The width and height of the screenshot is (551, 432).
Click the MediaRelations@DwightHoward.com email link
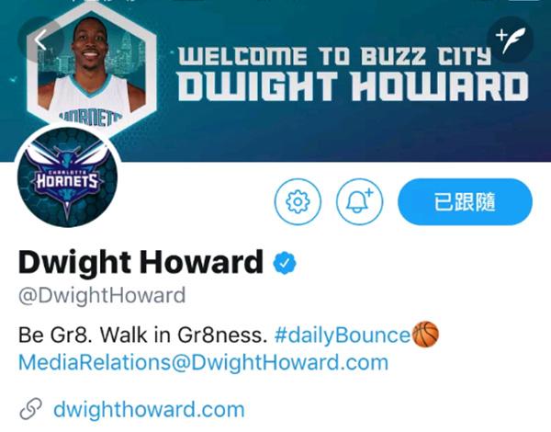203,362
